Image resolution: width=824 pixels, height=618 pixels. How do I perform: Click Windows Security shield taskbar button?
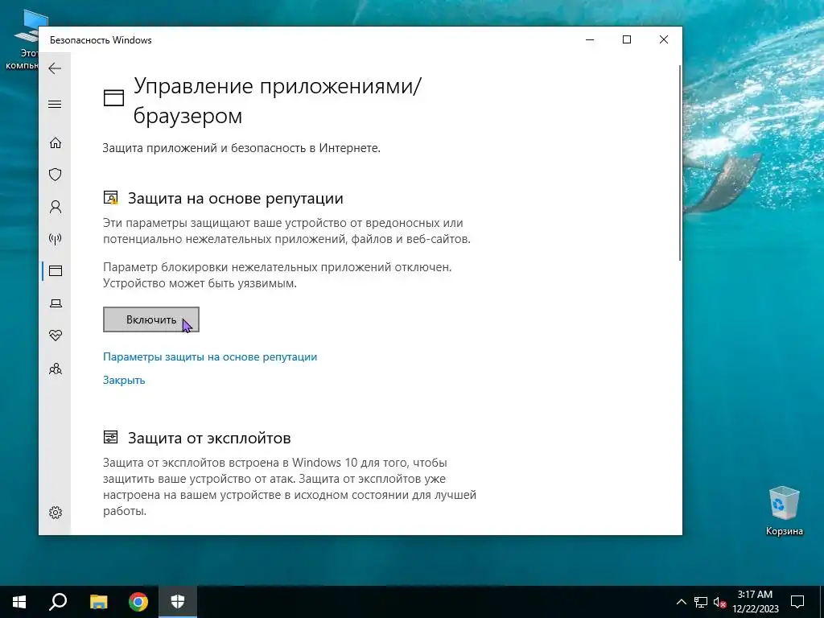178,602
